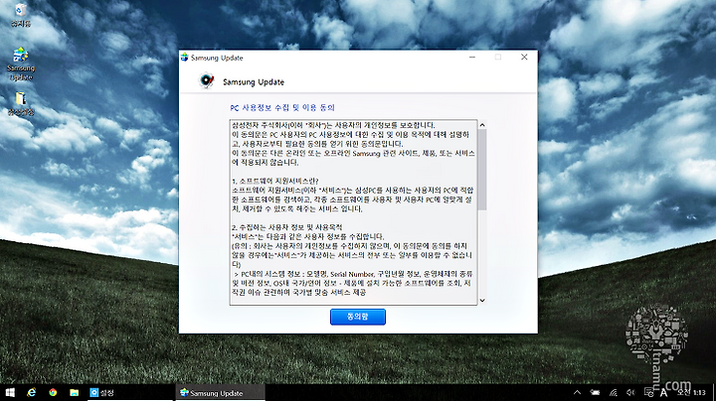The image size is (716, 401).
Task: Click the agreement scrollbar thumb
Action: pos(482,170)
